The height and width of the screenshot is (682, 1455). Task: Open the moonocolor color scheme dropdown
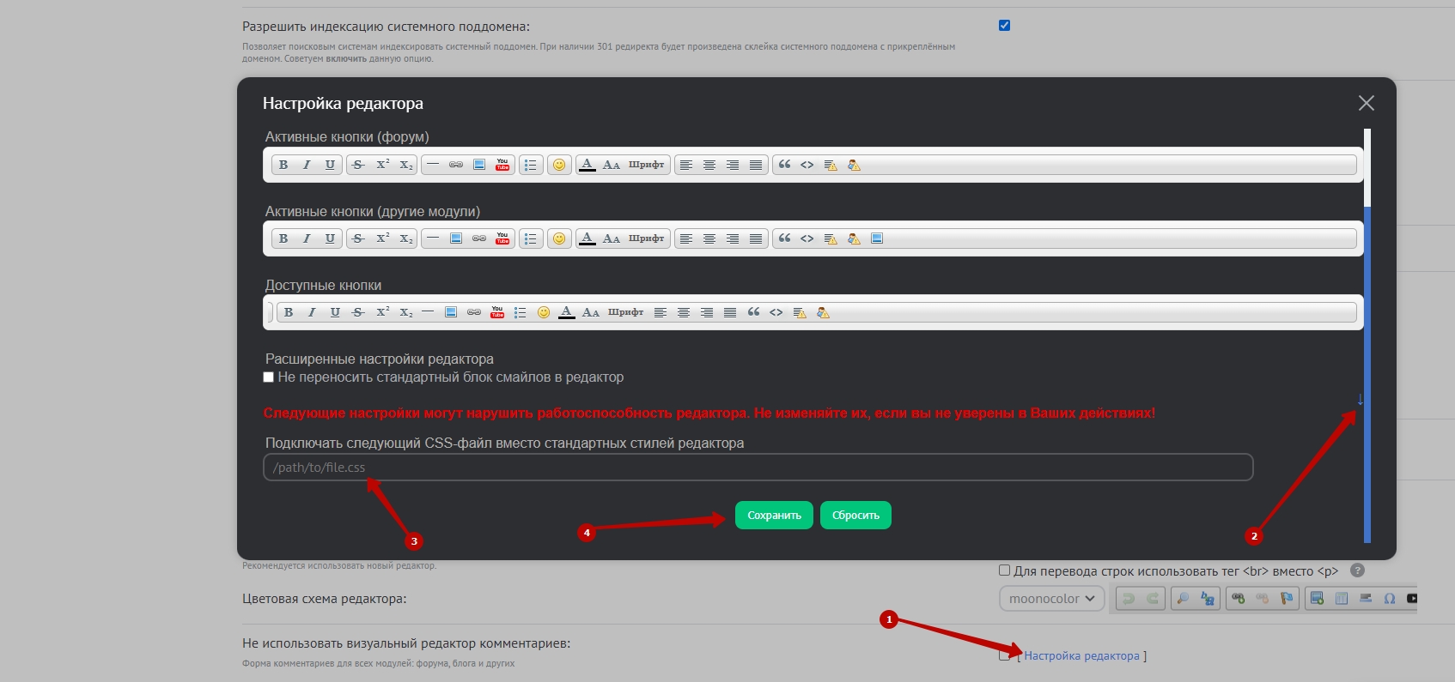tap(1051, 599)
